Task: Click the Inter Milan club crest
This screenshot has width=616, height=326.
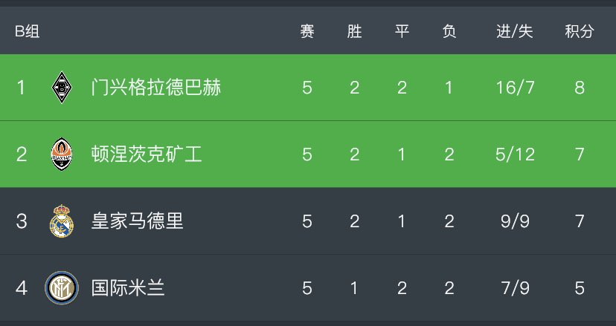Action: coord(61,288)
